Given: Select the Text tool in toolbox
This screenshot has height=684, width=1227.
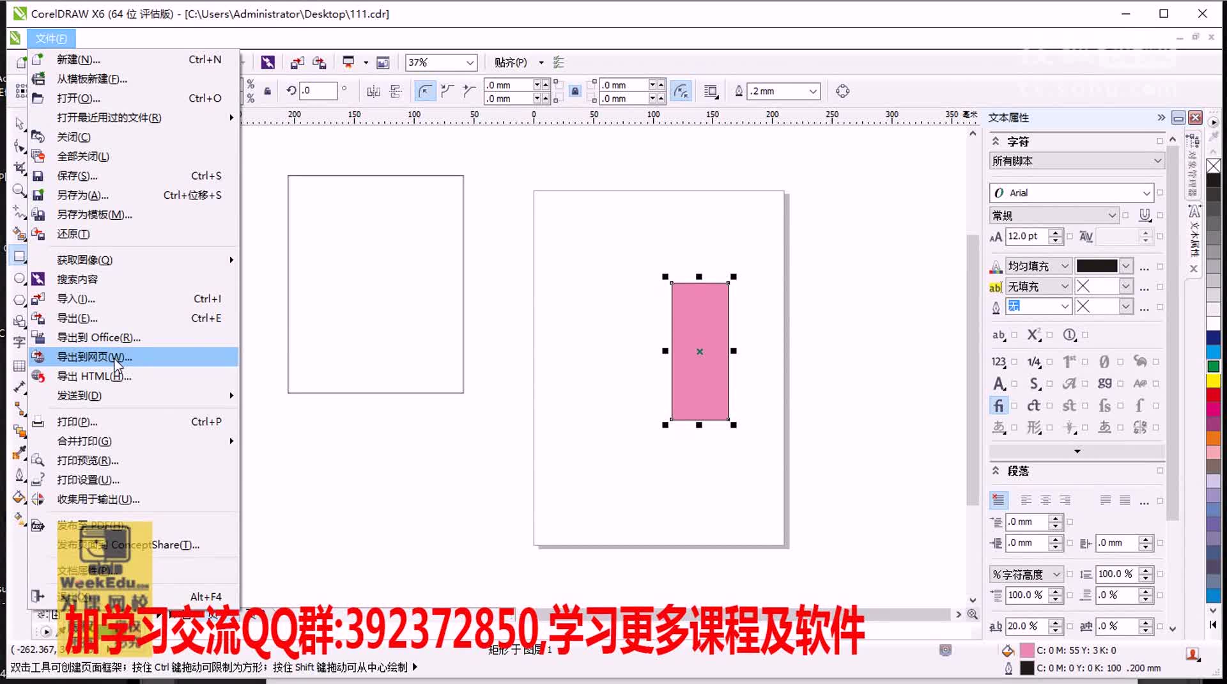Looking at the screenshot, I should click(x=19, y=342).
